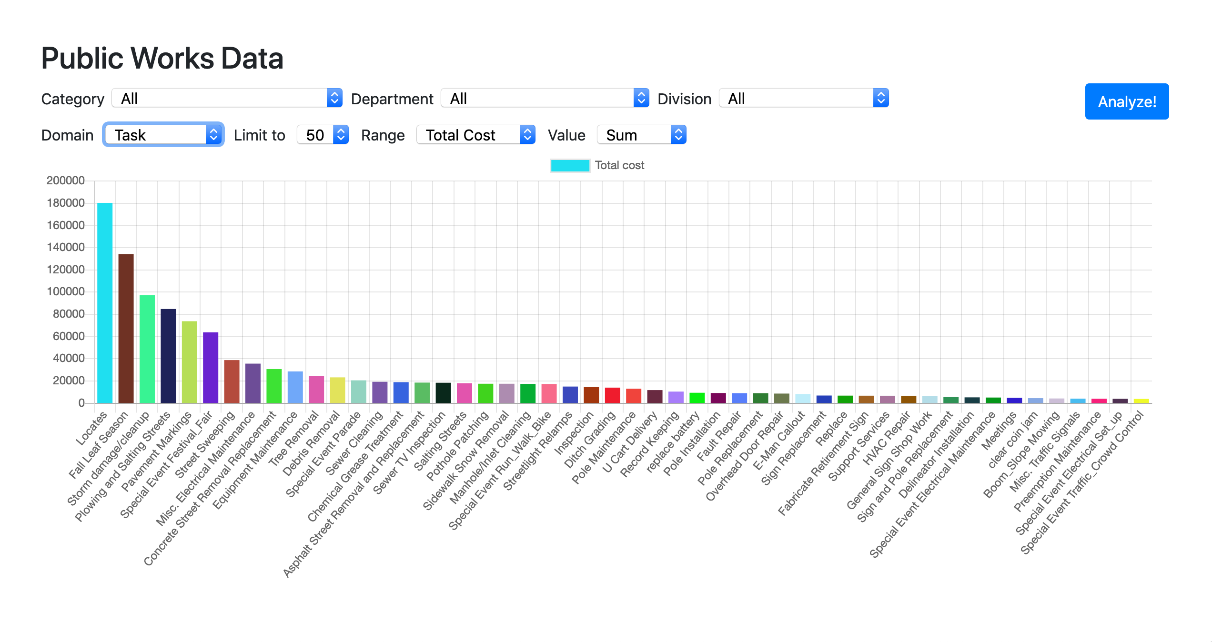The image size is (1212, 642).
Task: Click the cyan Locates bar
Action: [x=105, y=303]
